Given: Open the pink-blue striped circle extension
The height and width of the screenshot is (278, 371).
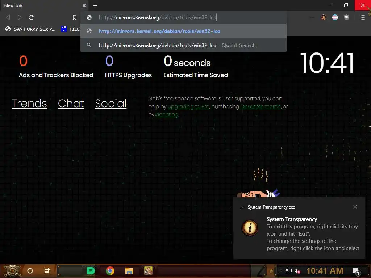Looking at the screenshot, I should pyautogui.click(x=335, y=17).
